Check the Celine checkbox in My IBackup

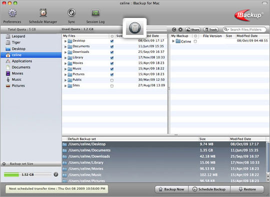coord(195,41)
